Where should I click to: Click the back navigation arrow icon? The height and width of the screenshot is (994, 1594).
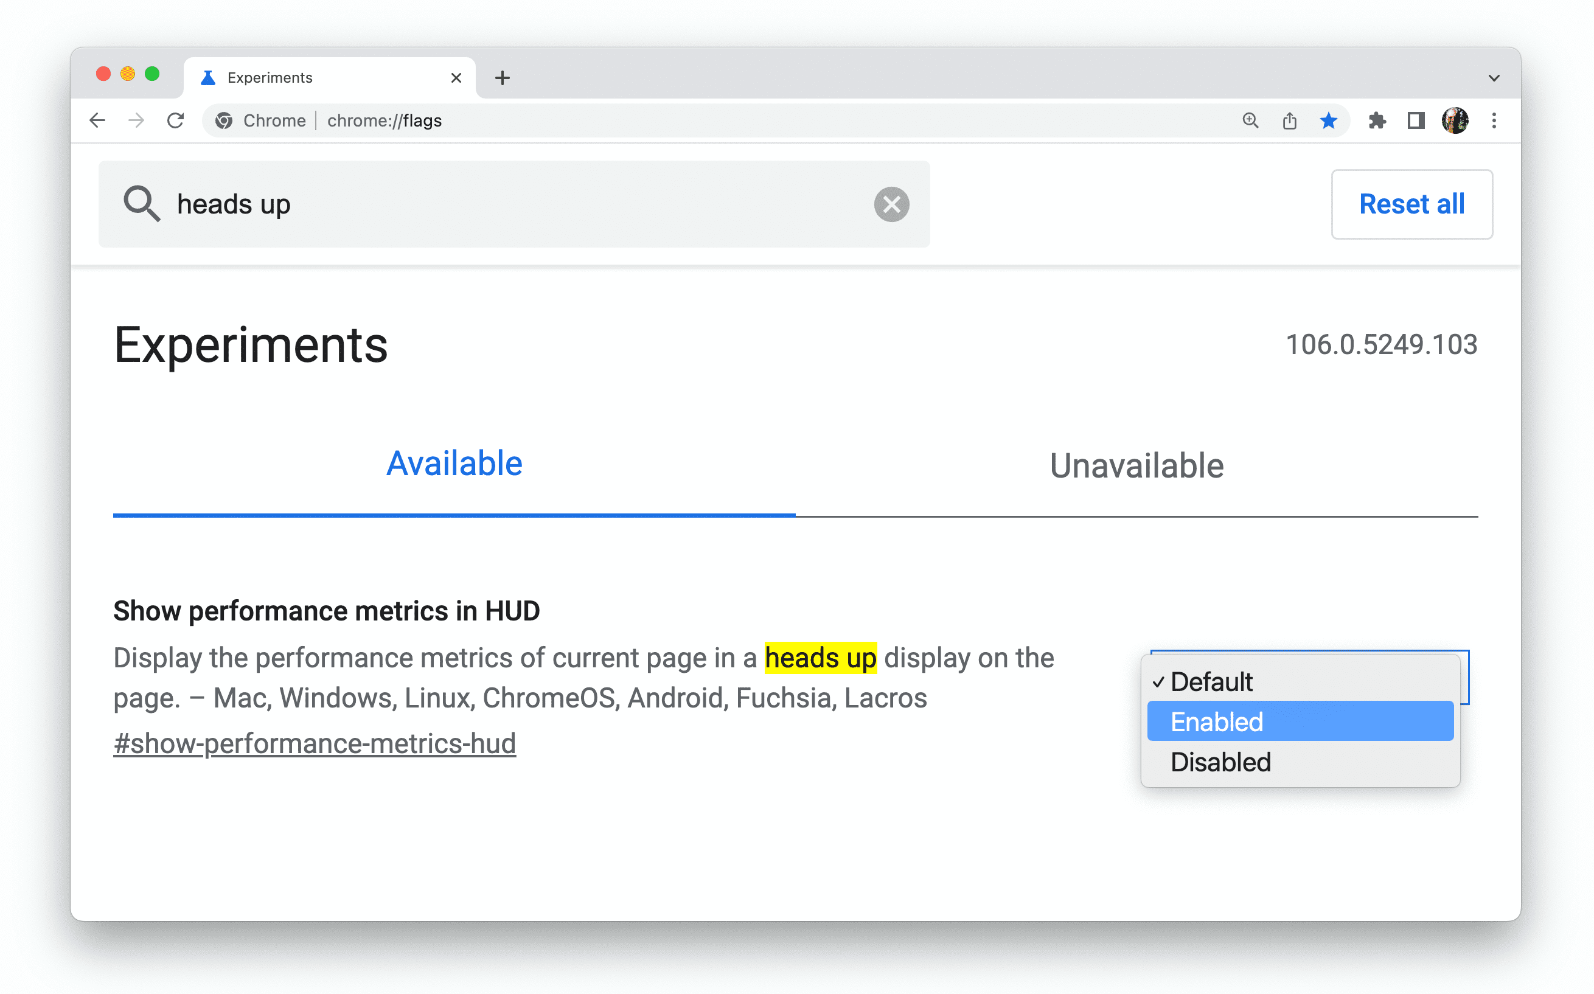click(x=97, y=120)
